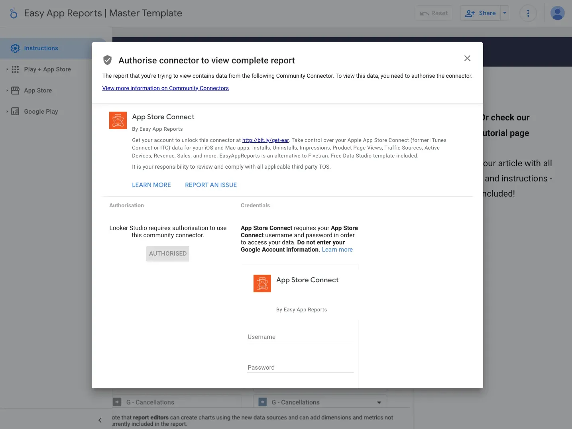Screen dimensions: 572x429
Task: Open the user account avatar
Action: 557,13
